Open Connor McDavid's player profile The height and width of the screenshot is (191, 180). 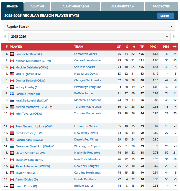[29, 54]
